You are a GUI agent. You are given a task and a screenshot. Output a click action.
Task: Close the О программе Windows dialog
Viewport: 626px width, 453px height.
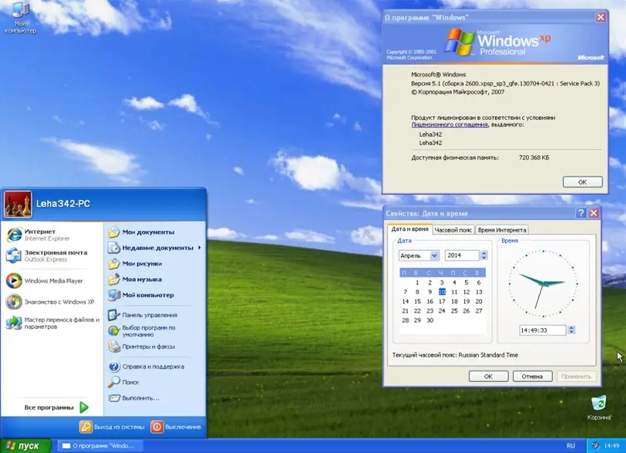point(601,17)
